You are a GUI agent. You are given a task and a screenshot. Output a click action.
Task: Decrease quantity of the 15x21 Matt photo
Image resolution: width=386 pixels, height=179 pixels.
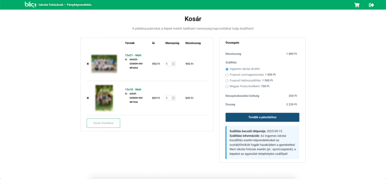173,65
